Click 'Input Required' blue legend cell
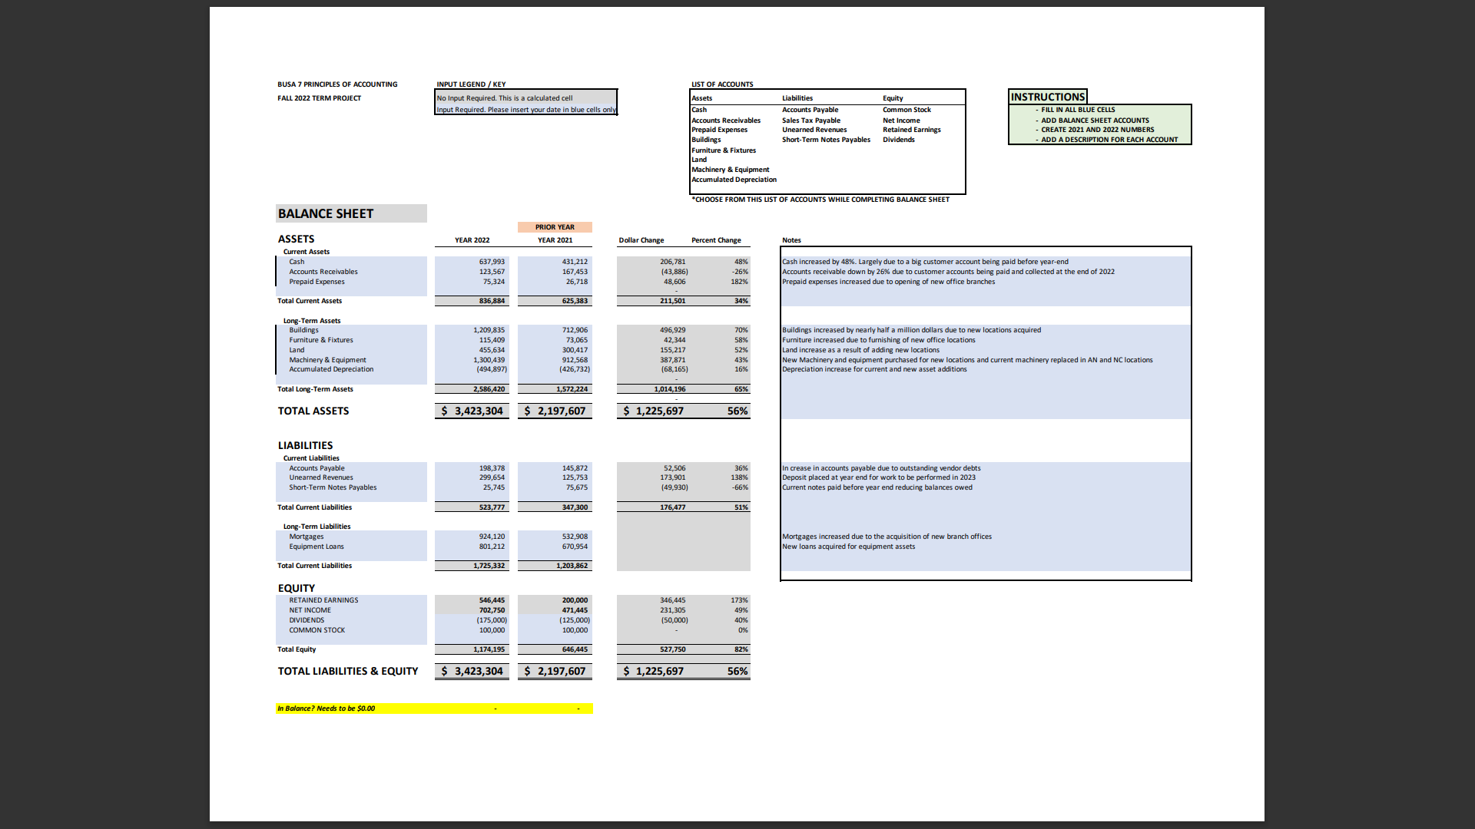Image resolution: width=1475 pixels, height=829 pixels. tap(526, 110)
